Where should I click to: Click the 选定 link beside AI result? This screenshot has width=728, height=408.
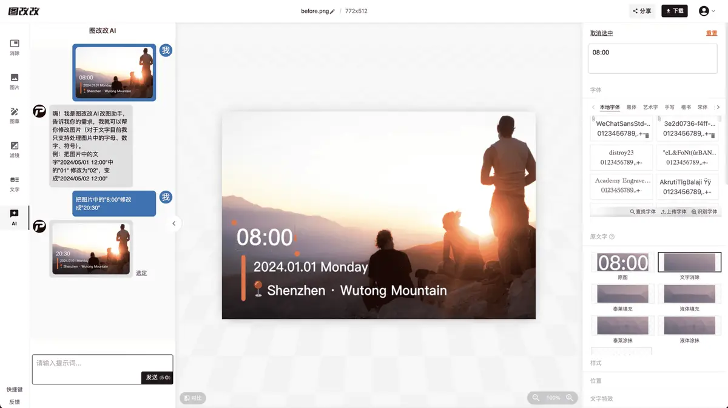pyautogui.click(x=141, y=273)
